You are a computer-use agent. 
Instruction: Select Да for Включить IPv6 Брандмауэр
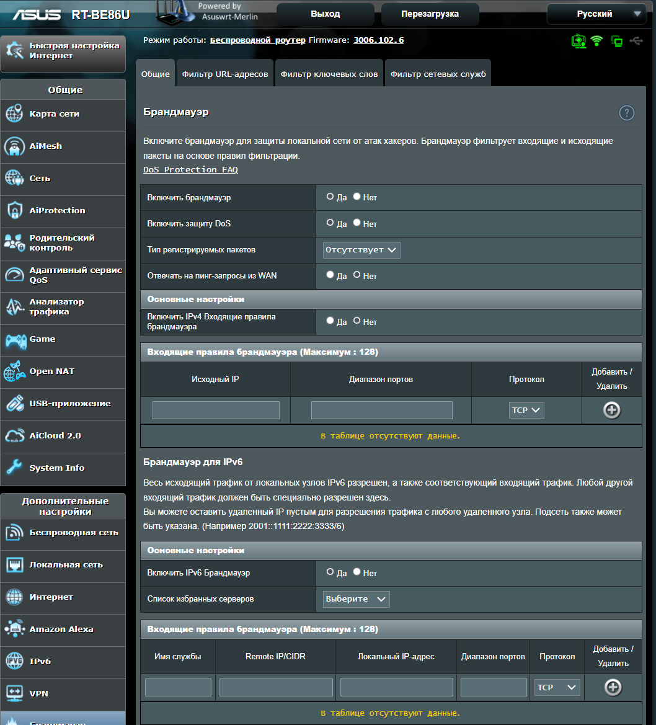pos(330,572)
